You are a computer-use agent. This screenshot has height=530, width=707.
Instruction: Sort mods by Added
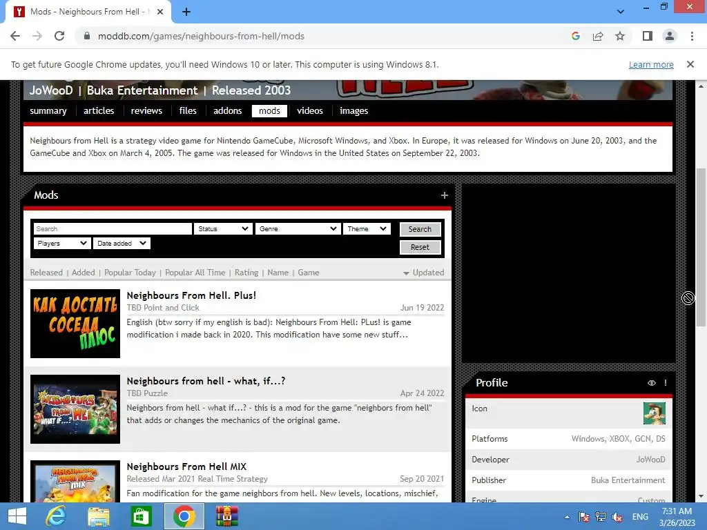[x=84, y=273]
